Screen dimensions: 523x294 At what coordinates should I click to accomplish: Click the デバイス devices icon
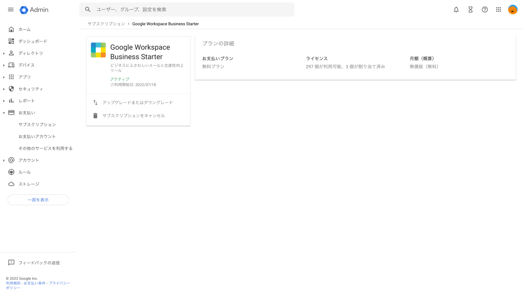click(11, 65)
